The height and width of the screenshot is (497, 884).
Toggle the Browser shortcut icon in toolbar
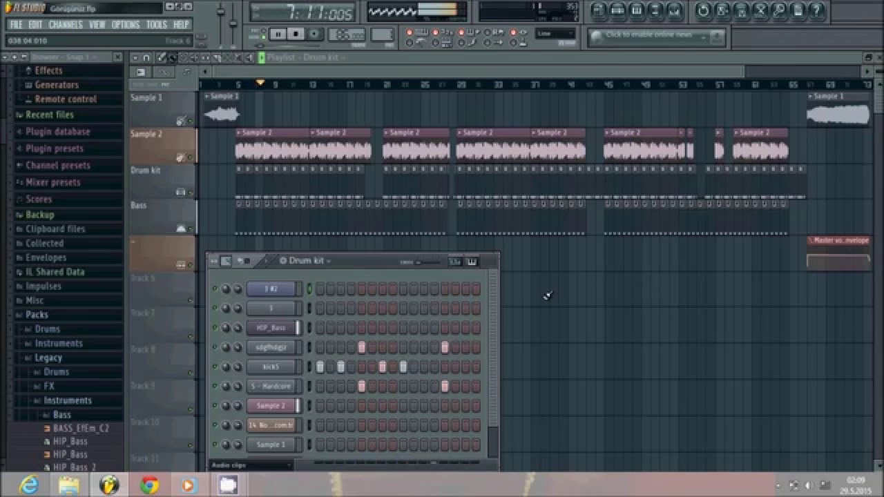655,10
